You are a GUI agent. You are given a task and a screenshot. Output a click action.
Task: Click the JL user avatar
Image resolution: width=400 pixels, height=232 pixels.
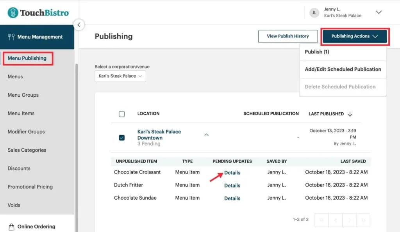[314, 12]
